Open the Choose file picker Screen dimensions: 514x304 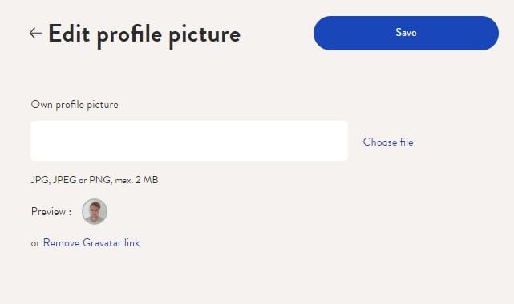[388, 142]
